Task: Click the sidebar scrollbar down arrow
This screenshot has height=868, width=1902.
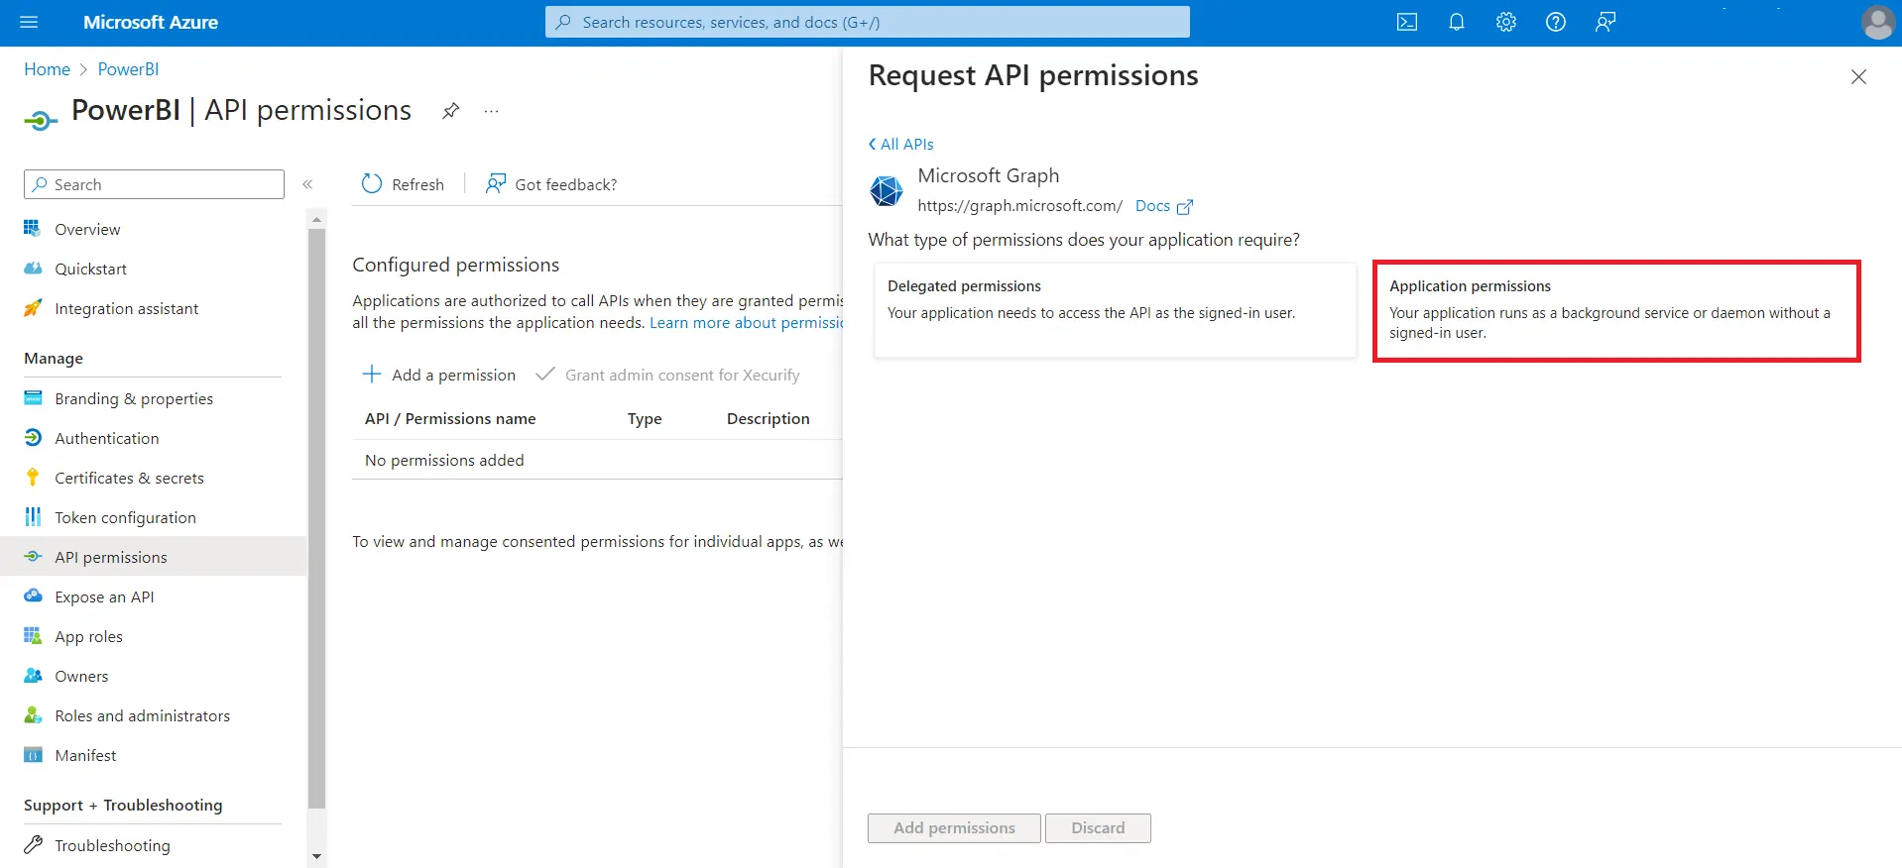Action: [x=316, y=856]
